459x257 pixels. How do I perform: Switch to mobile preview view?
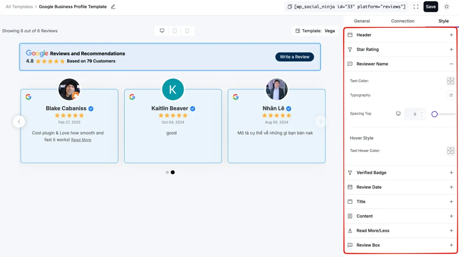(x=187, y=31)
